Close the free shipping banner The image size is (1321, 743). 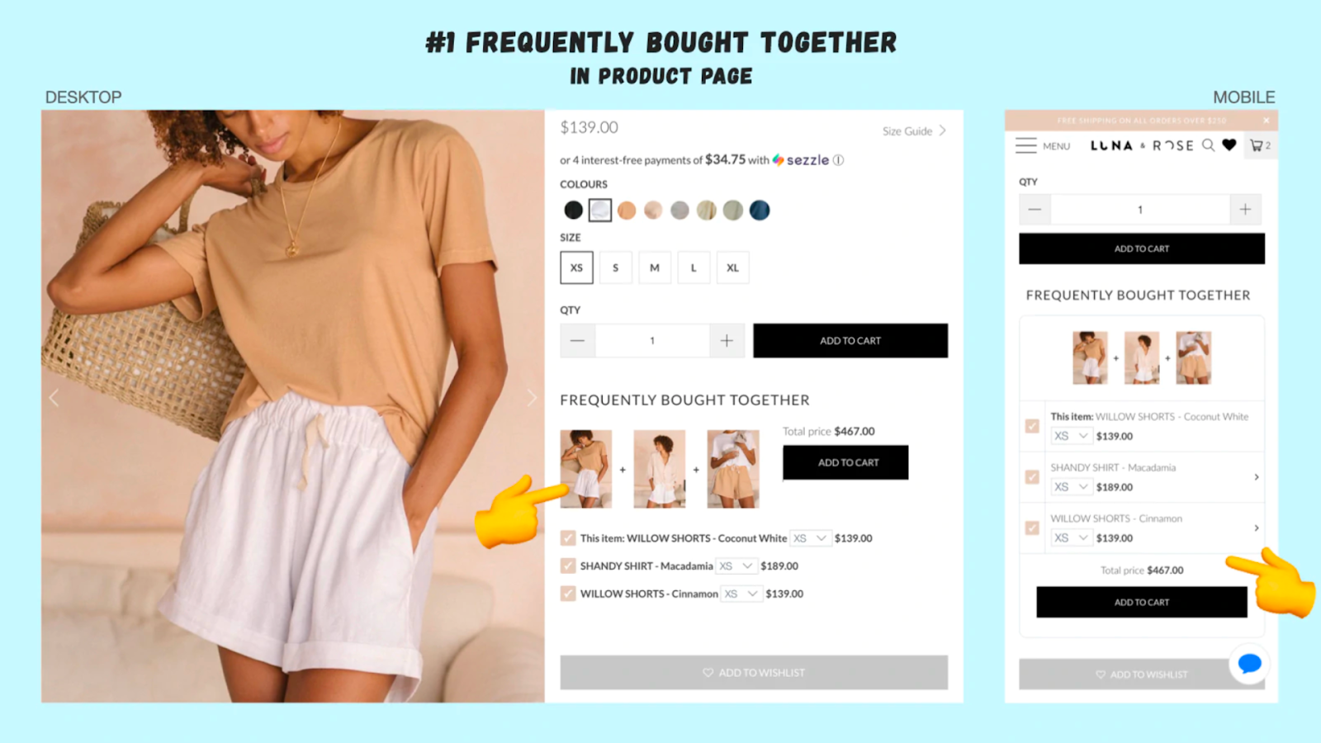pyautogui.click(x=1266, y=121)
